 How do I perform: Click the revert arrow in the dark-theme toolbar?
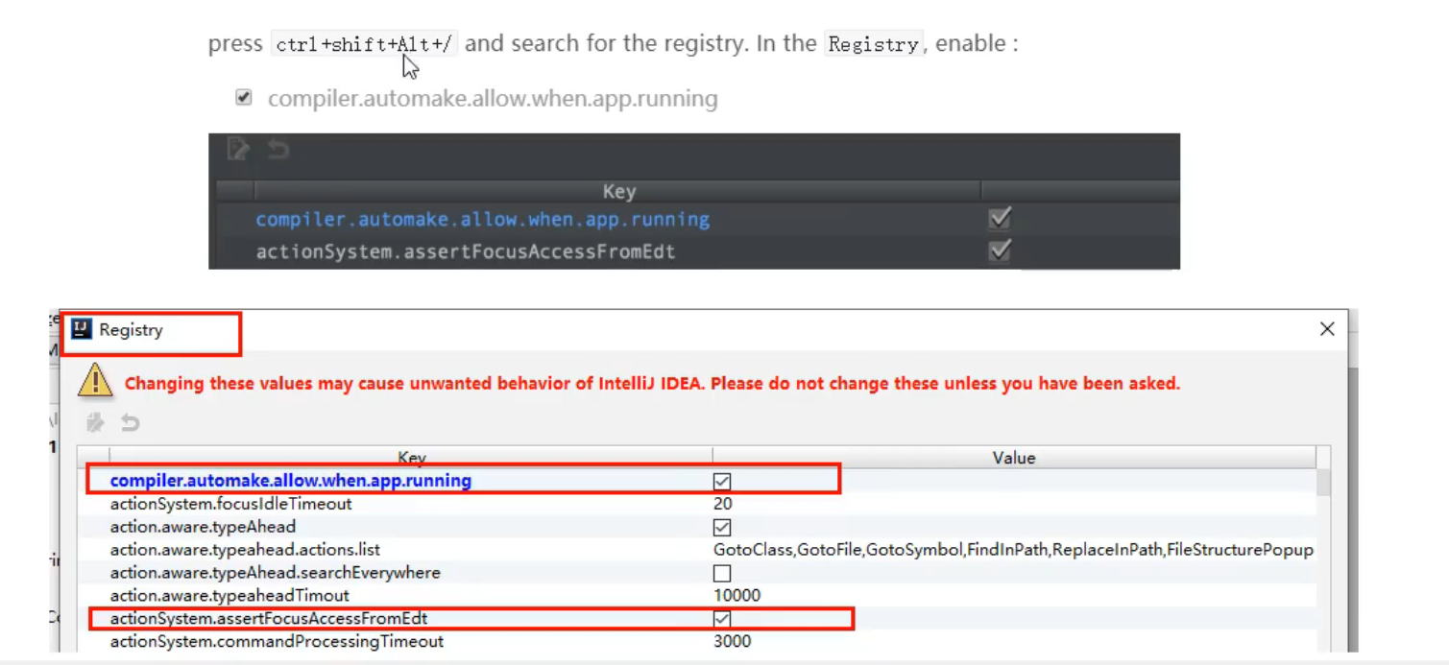[x=278, y=149]
